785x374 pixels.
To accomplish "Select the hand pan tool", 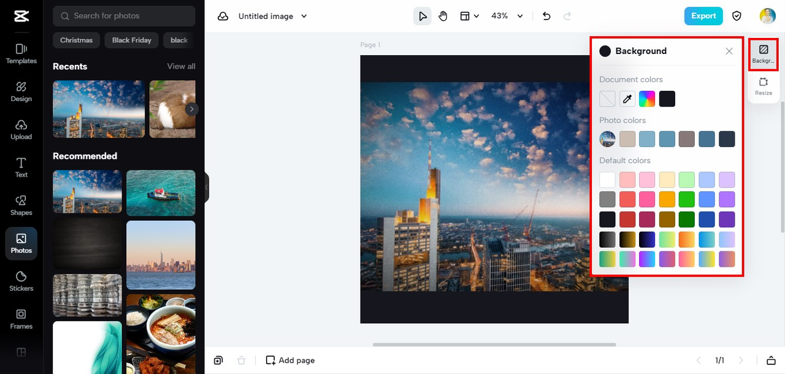I will pyautogui.click(x=443, y=16).
